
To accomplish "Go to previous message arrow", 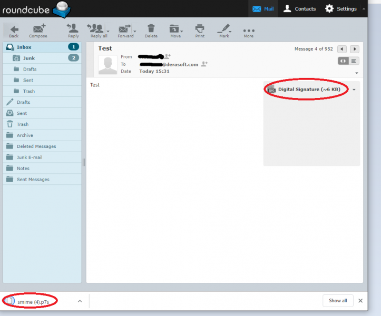I will (x=342, y=49).
